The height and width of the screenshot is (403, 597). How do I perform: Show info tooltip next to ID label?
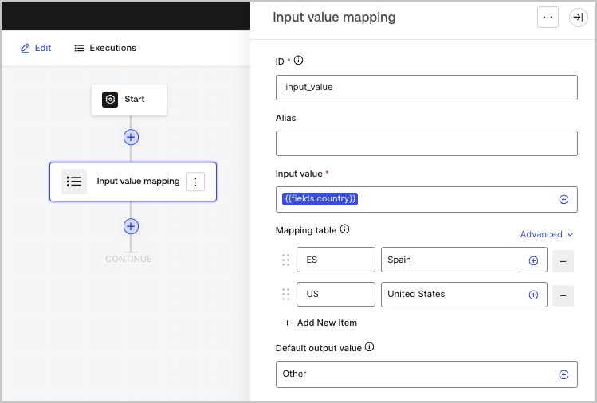[298, 60]
